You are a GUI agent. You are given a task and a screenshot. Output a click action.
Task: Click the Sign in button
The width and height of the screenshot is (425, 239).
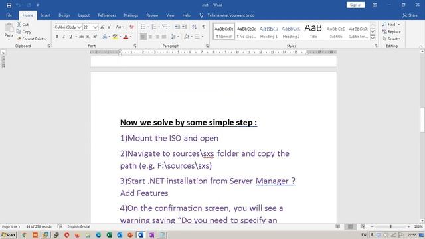pos(355,5)
